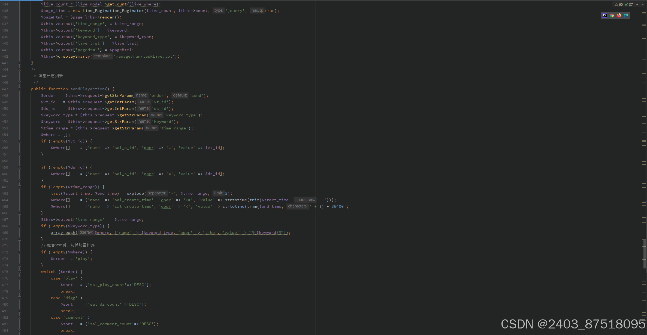This screenshot has height=335, width=647.
Task: Click the vertical scrollbar thumb
Action: (644, 253)
